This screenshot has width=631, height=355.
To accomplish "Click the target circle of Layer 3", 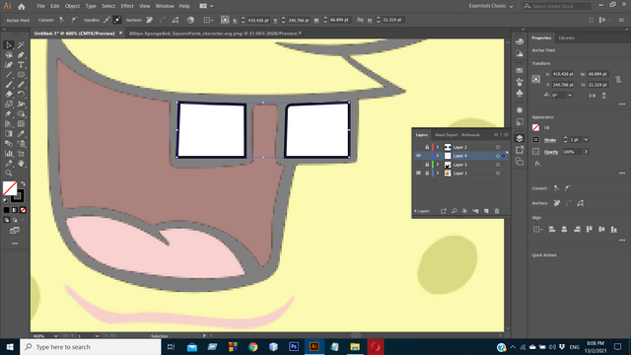I will point(498,165).
